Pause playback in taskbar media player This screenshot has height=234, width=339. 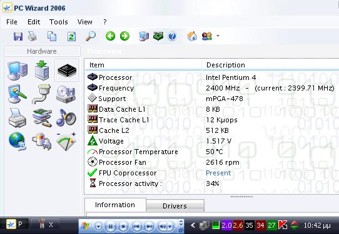coord(111,227)
